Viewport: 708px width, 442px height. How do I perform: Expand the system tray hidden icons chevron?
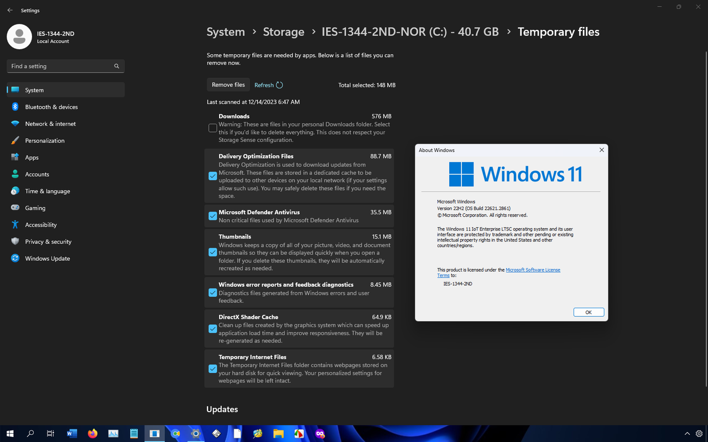click(688, 434)
